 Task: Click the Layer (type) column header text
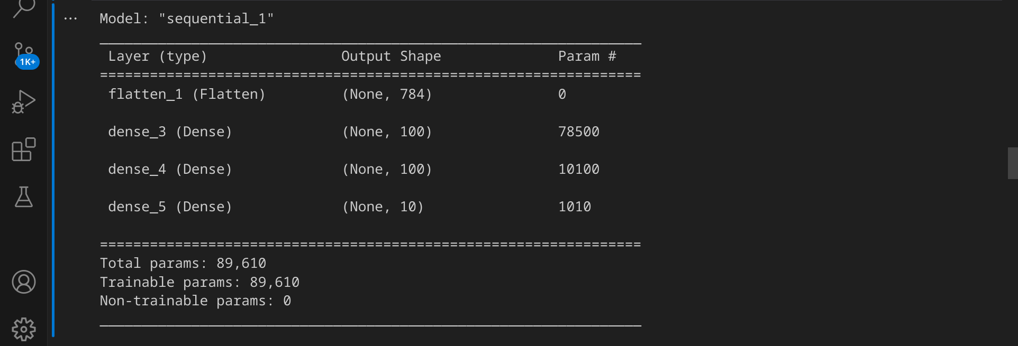(158, 57)
